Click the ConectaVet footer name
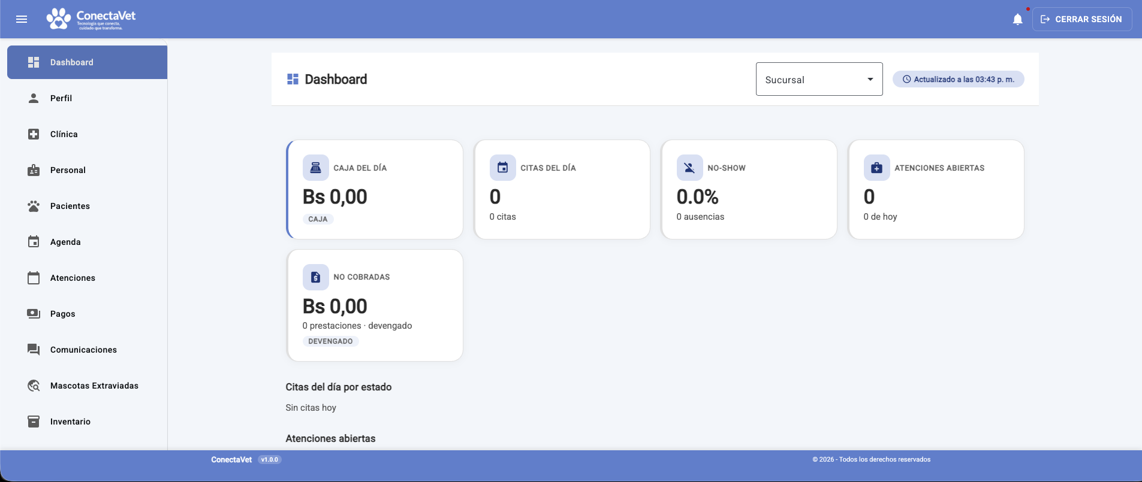 point(231,460)
